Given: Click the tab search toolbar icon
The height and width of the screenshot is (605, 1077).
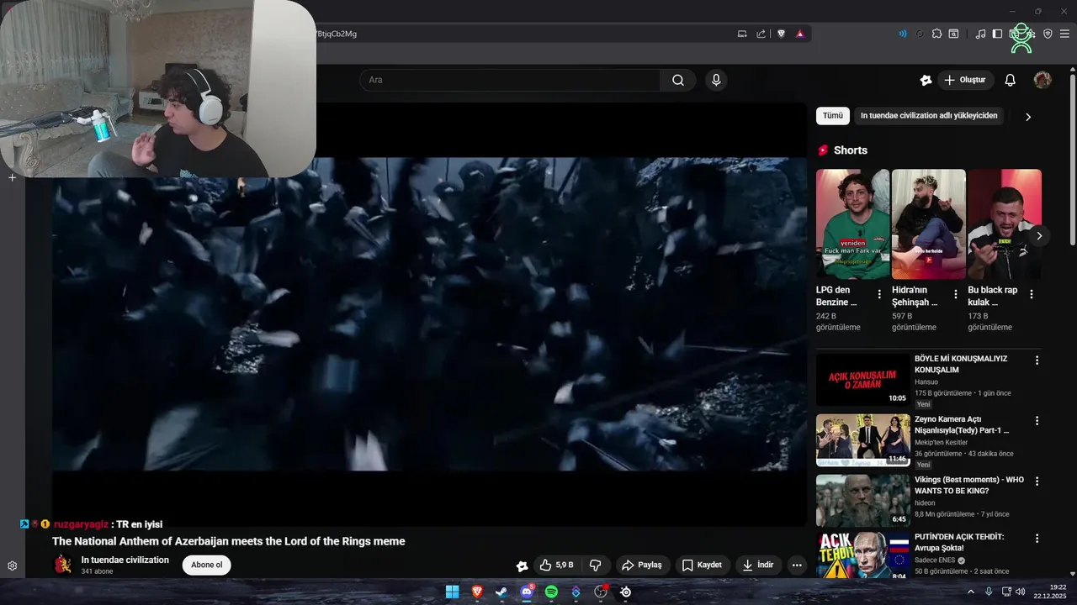Looking at the screenshot, I should tap(953, 34).
